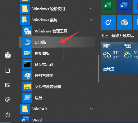This screenshot has width=138, height=123.
Task: Open the blue T app tile
Action: click(108, 22)
